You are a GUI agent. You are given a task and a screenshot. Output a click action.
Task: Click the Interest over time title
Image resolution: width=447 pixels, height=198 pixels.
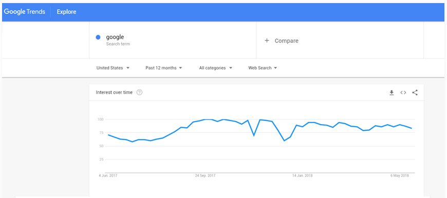point(114,92)
